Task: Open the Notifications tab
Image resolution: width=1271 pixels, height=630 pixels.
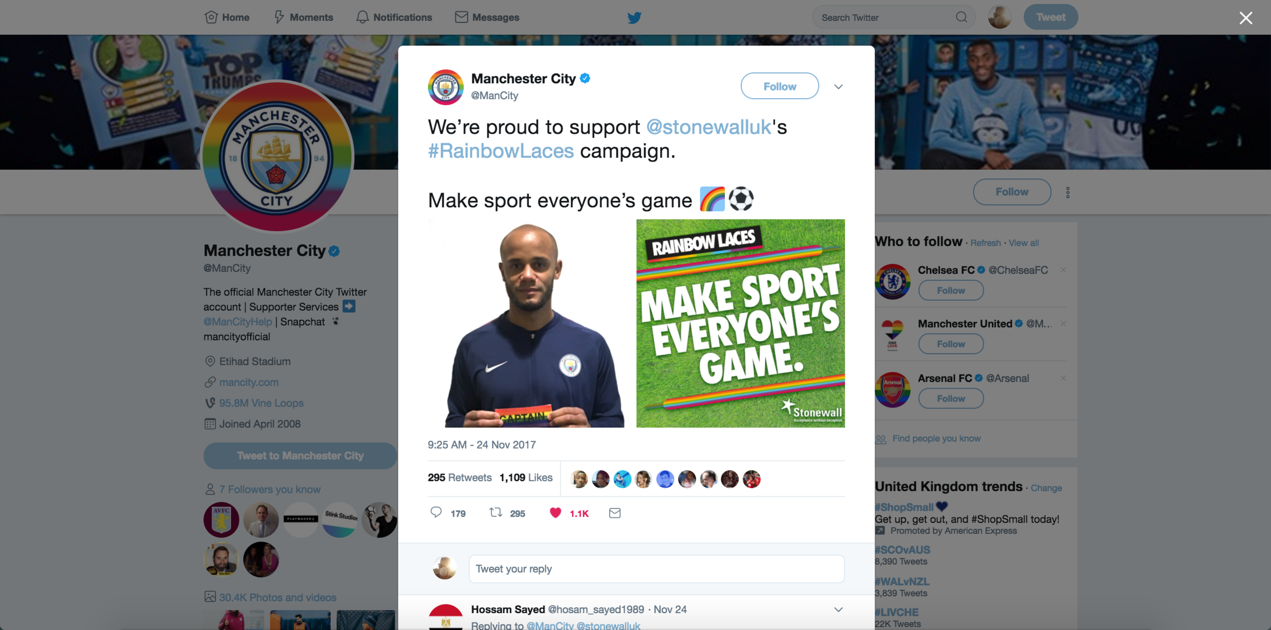Action: tap(394, 17)
